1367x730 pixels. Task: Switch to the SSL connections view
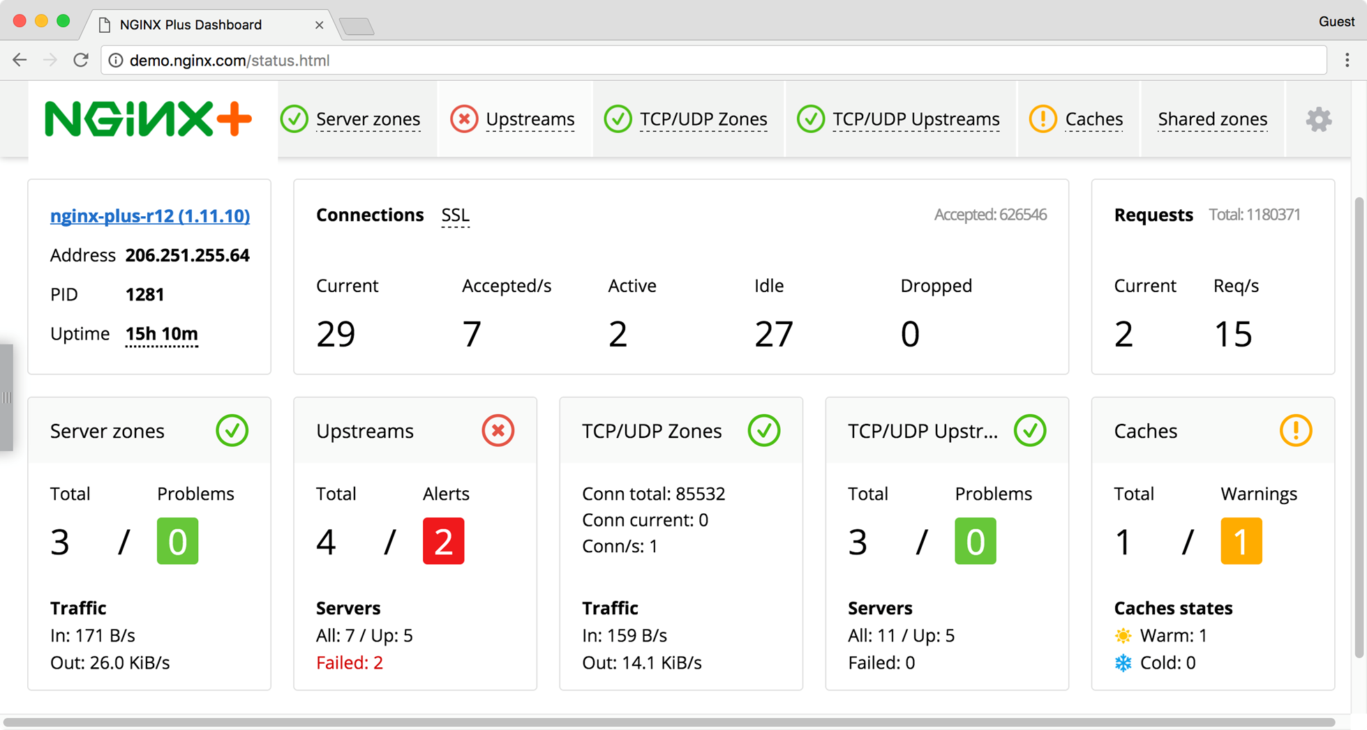[455, 215]
